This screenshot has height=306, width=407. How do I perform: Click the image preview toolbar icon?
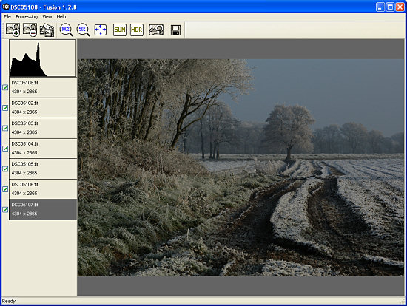(156, 30)
